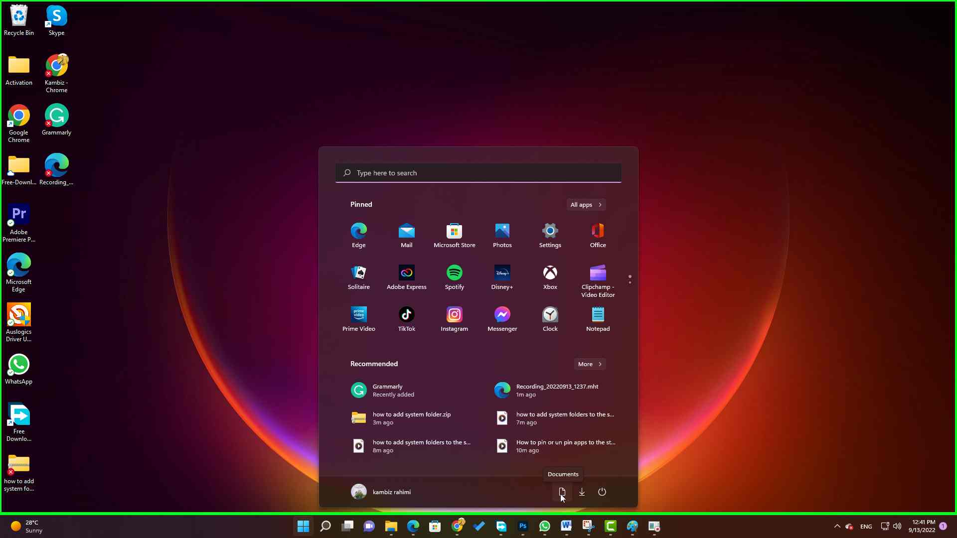Open Photoshop on the taskbar

(x=523, y=526)
